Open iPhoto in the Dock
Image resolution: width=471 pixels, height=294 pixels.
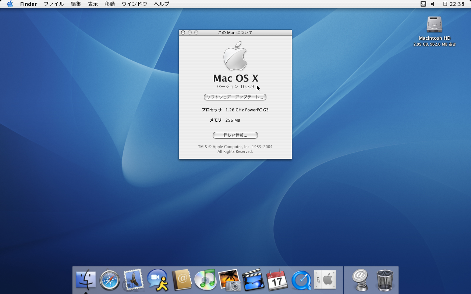click(x=230, y=280)
